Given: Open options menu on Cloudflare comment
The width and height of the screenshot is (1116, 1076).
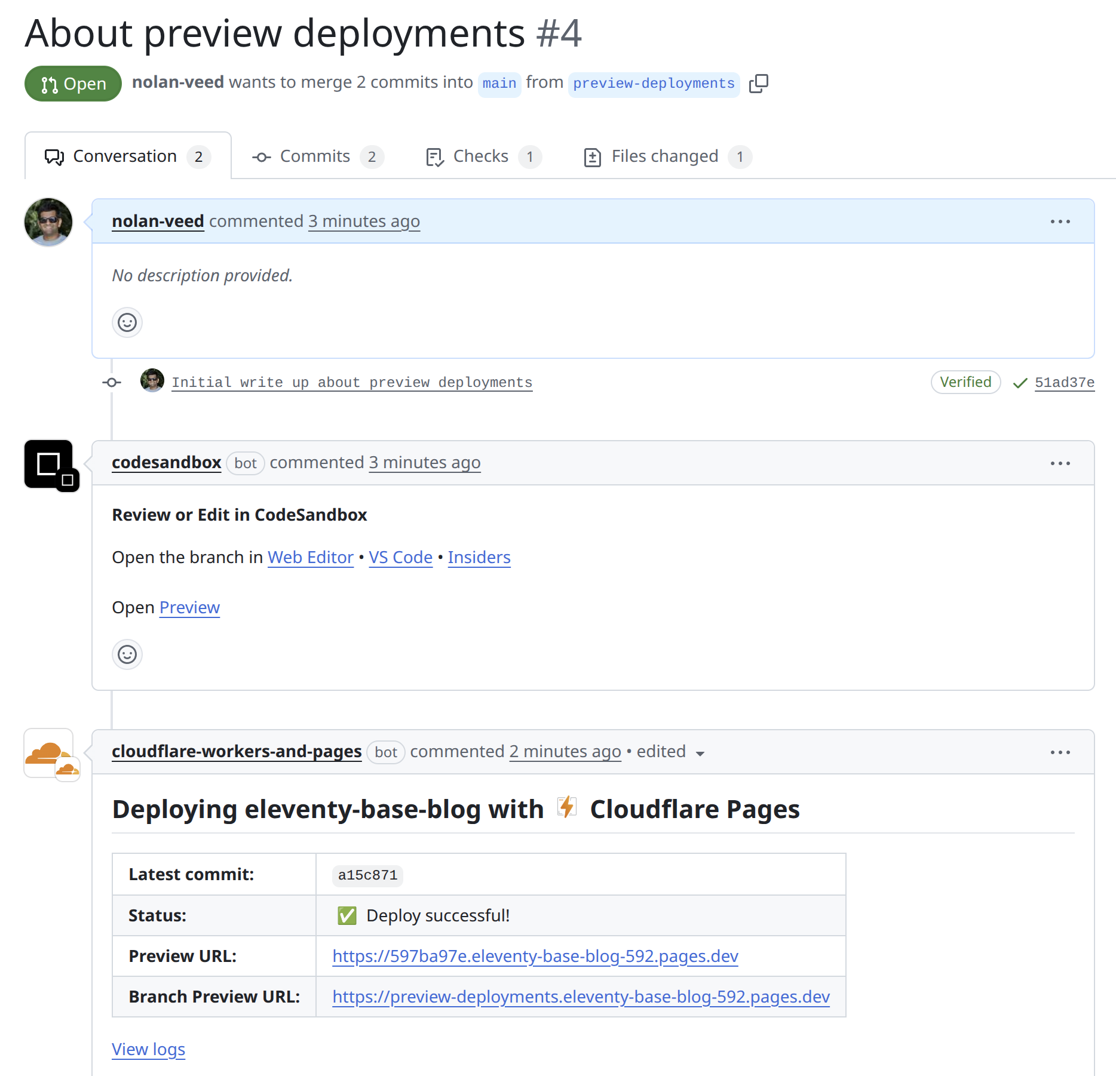Looking at the screenshot, I should (x=1060, y=752).
